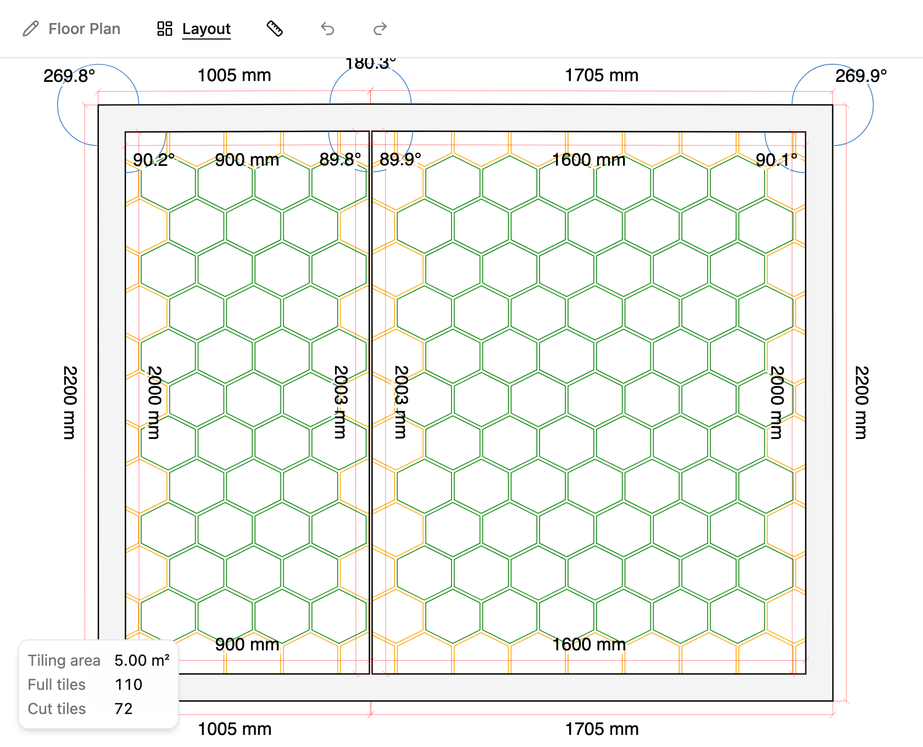
Task: Click the bottom 1600 mm room label
Action: click(588, 644)
